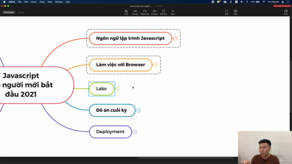Select the Deployment topic
This screenshot has width=292, height=164.
click(110, 132)
